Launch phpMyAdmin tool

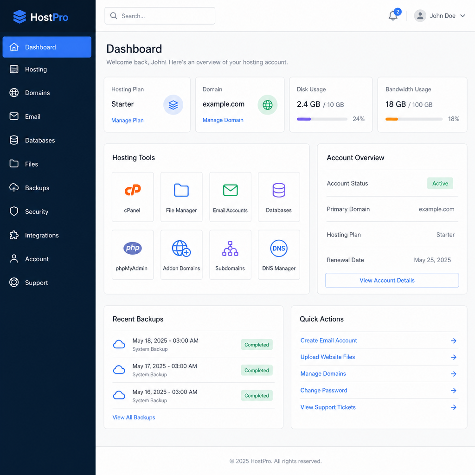click(132, 255)
